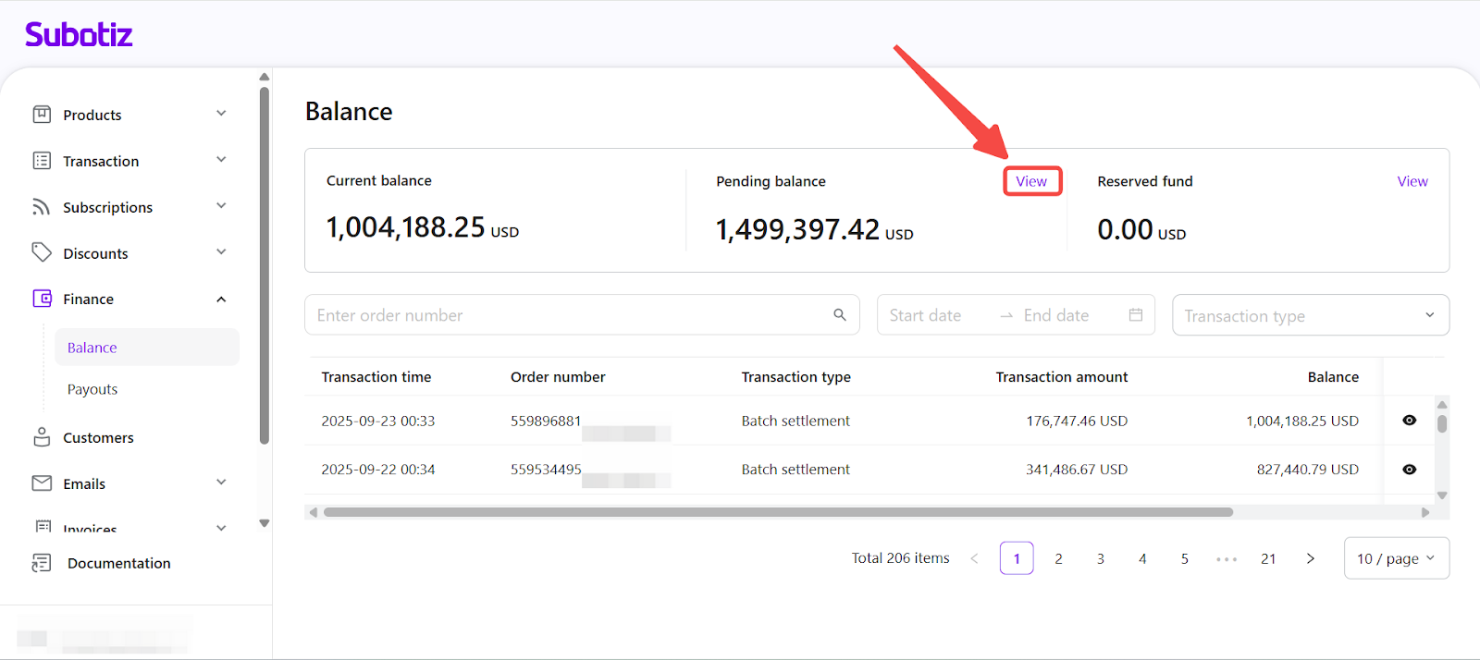Select Balance in the Finance submenu
Screen dimensions: 1480x660
[92, 348]
